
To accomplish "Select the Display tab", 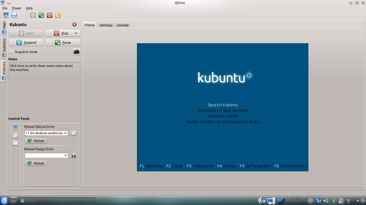I will [89, 25].
